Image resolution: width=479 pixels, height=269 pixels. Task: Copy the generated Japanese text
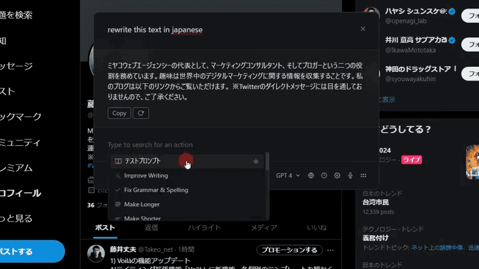point(119,113)
